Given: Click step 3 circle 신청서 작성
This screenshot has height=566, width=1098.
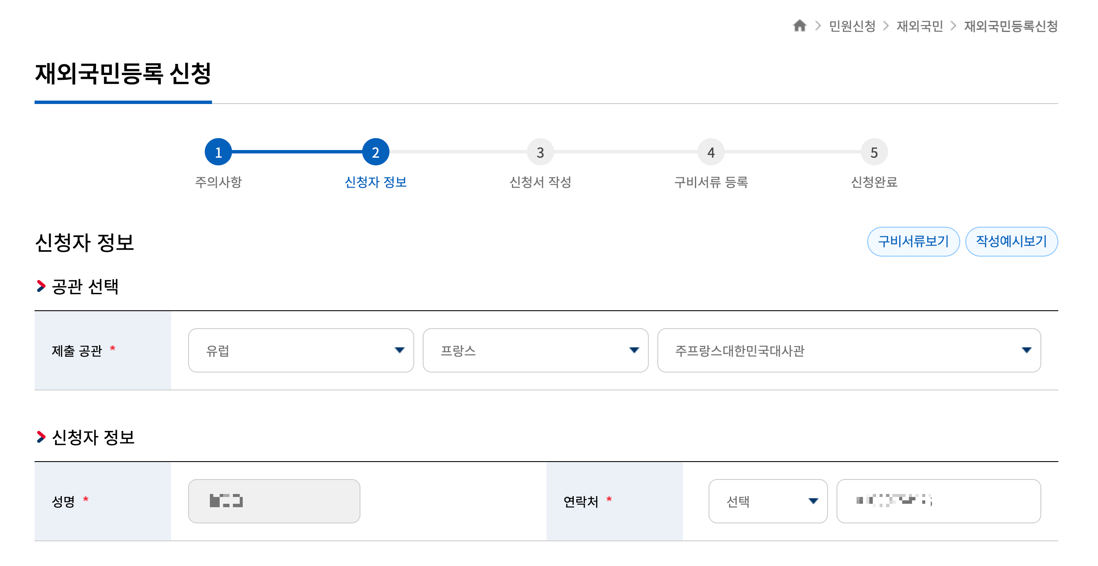Looking at the screenshot, I should pyautogui.click(x=540, y=152).
